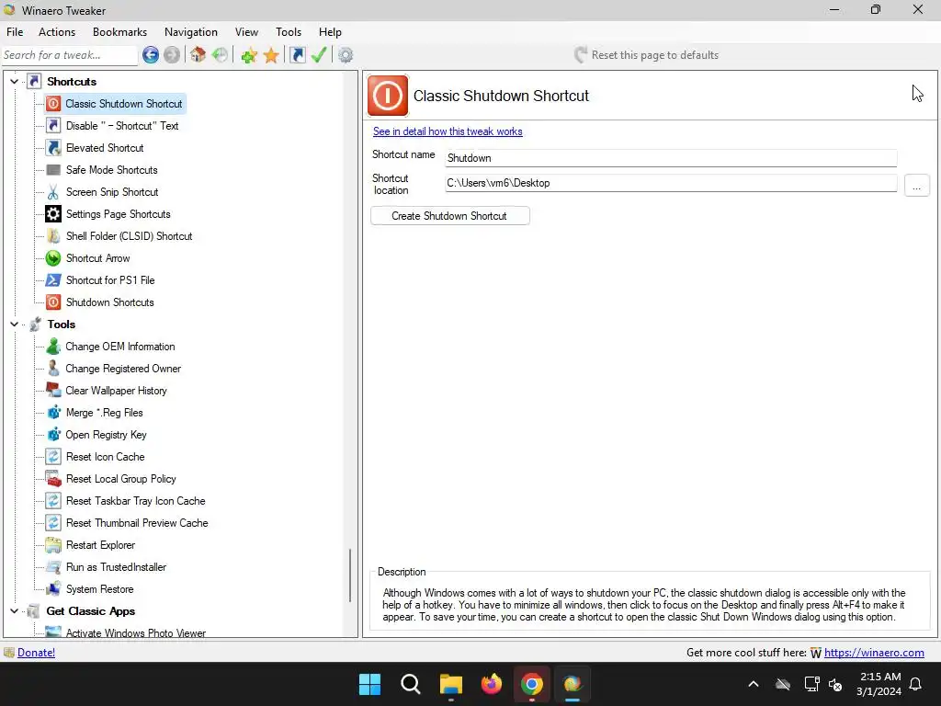Go to the Home page icon
The image size is (941, 706).
(x=198, y=55)
